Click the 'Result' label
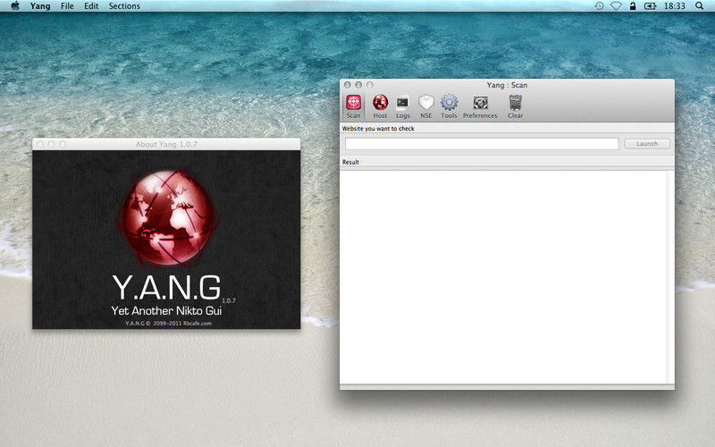This screenshot has width=715, height=447. [x=350, y=162]
